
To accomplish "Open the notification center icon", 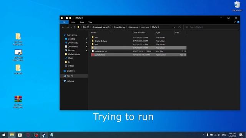I will pyautogui.click(x=241, y=135).
